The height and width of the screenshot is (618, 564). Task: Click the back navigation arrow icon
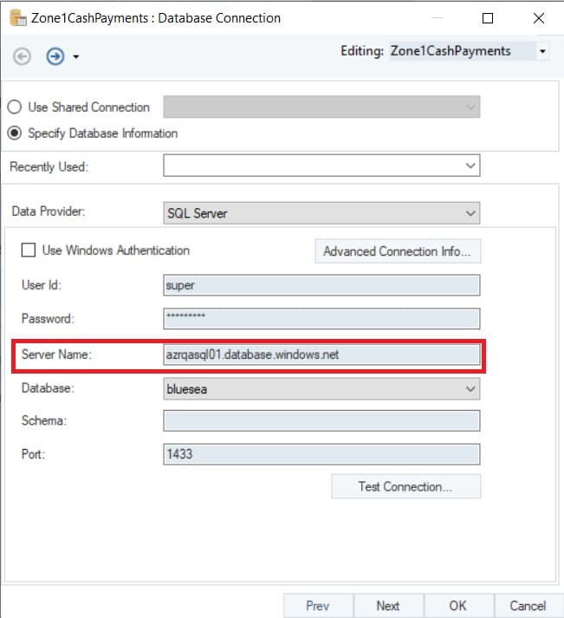click(23, 56)
